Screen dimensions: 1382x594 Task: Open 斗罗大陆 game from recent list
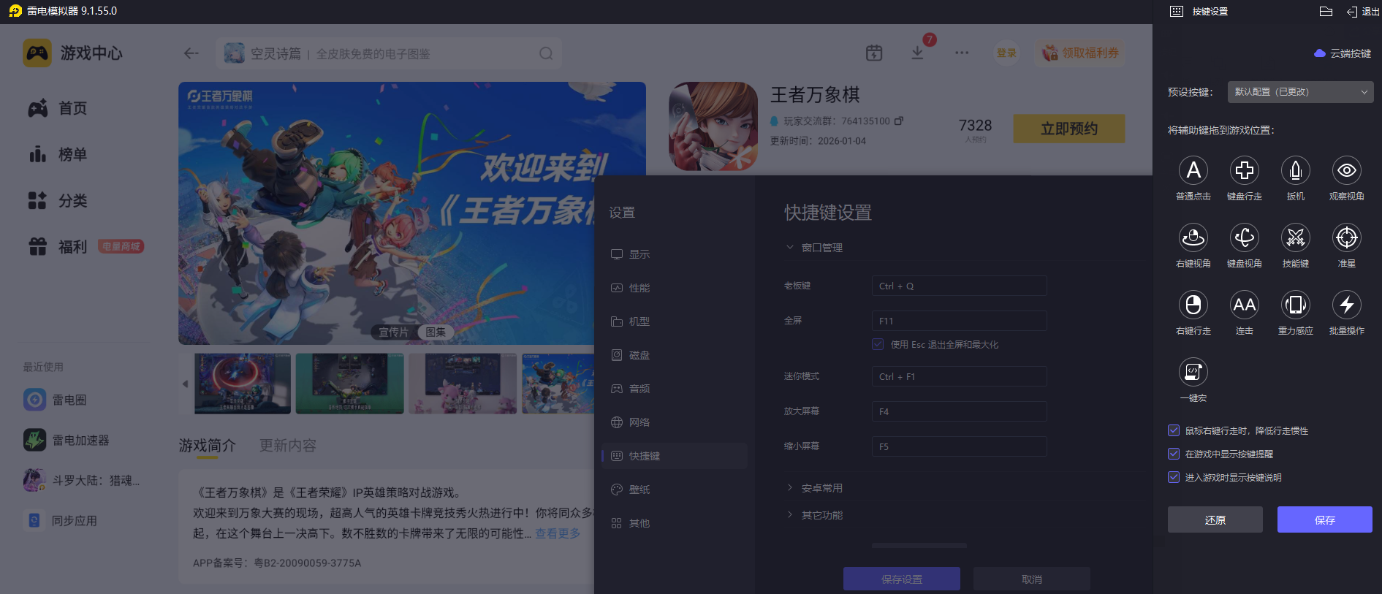click(x=81, y=480)
